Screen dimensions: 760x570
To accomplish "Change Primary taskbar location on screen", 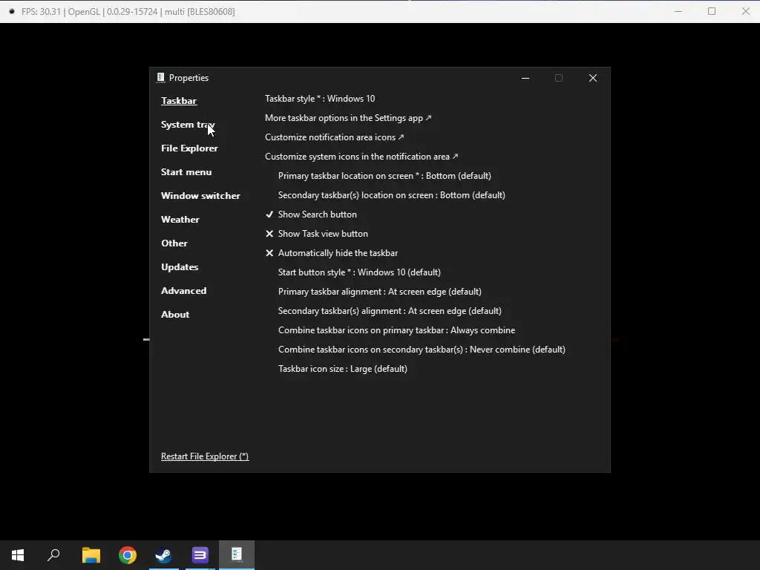I will click(384, 176).
